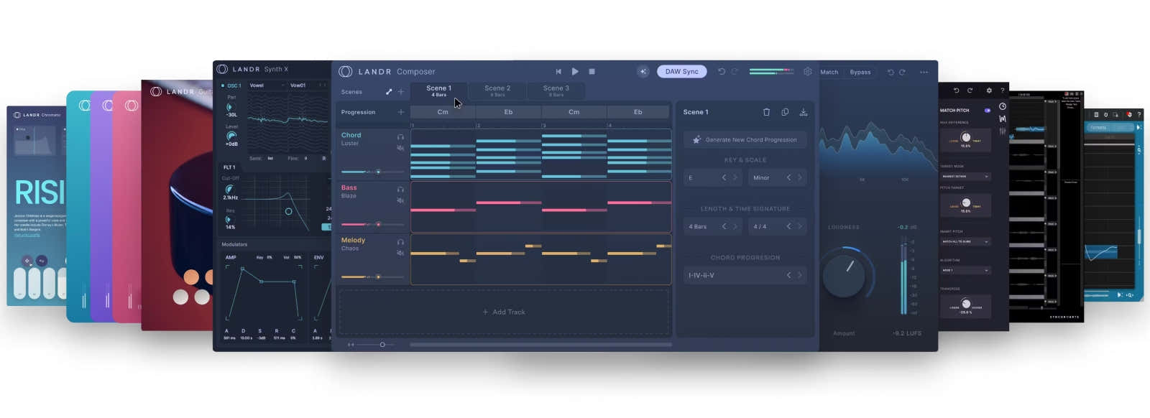Select the first Eb chord cell

click(x=508, y=112)
